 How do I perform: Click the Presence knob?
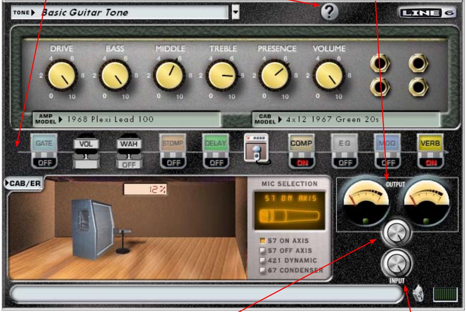(x=276, y=75)
